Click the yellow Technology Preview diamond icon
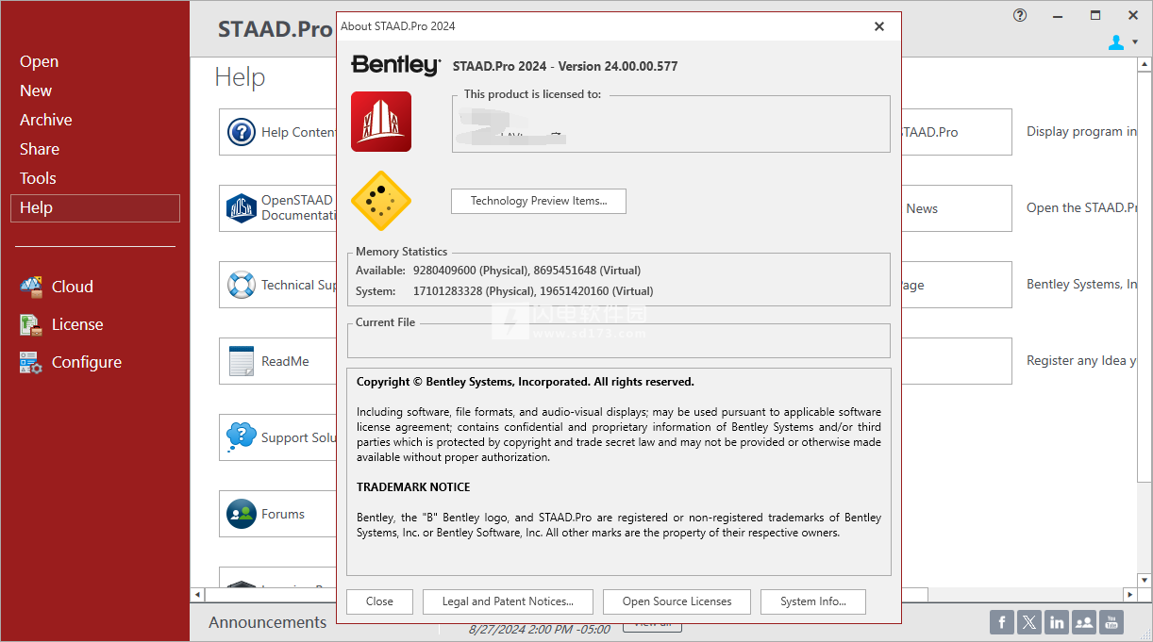1153x642 pixels. [x=381, y=201]
